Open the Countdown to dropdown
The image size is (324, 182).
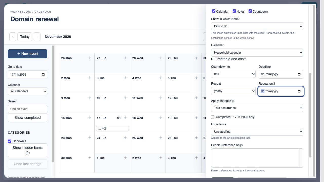[x=233, y=74]
